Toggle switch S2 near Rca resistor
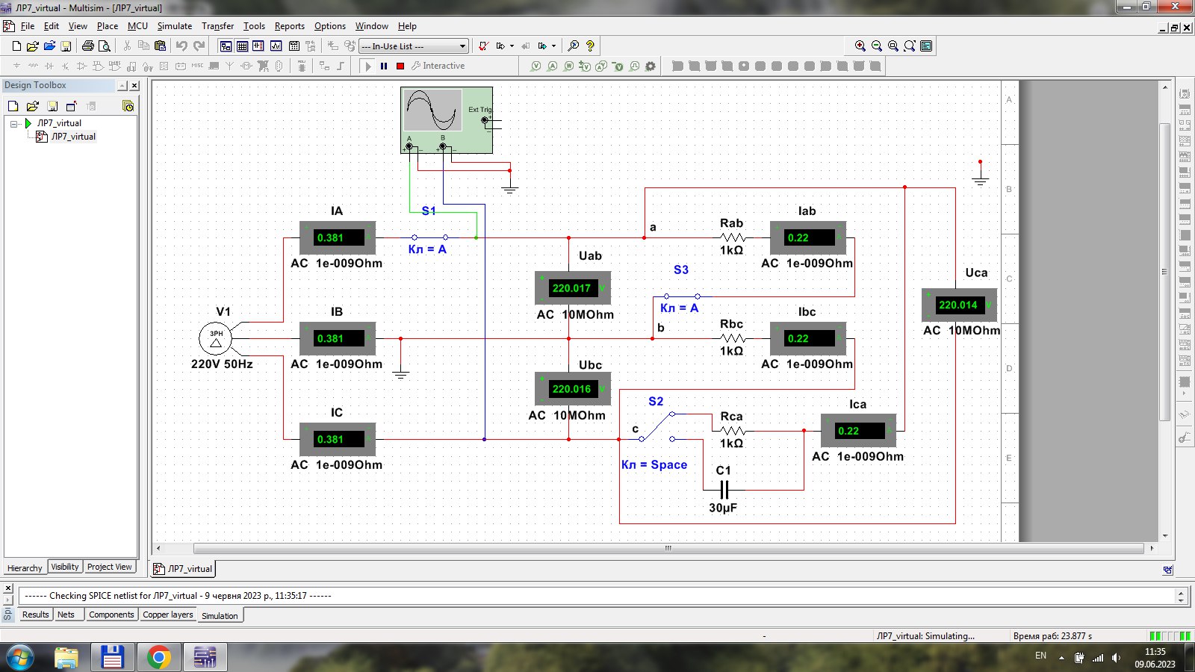The width and height of the screenshot is (1195, 672). (657, 427)
